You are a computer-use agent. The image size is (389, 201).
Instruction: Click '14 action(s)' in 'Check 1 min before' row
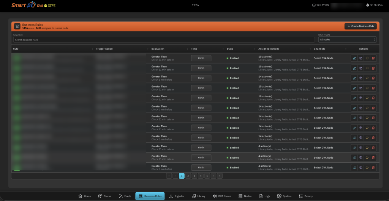(265, 76)
